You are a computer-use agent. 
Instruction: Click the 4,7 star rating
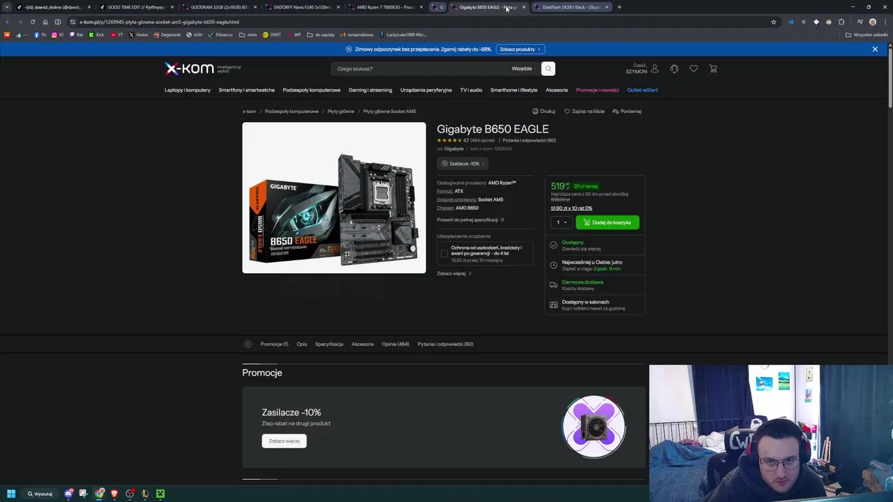point(453,140)
